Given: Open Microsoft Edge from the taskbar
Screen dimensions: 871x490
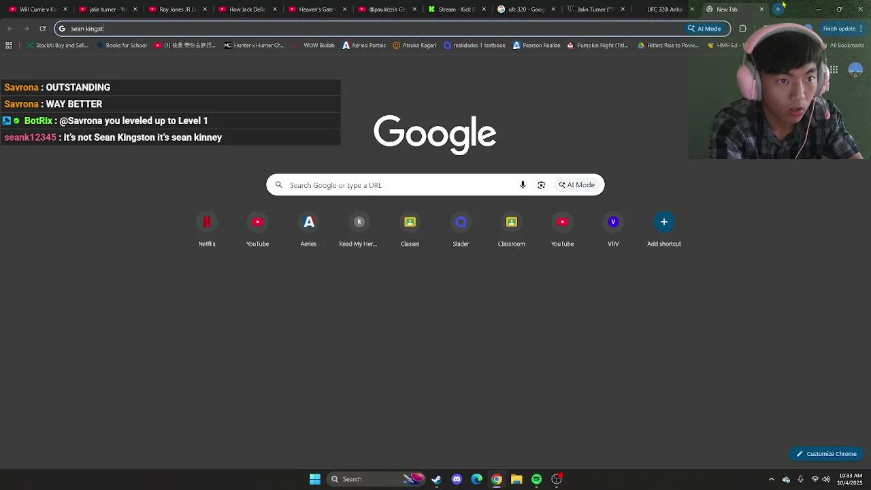Looking at the screenshot, I should 476,479.
